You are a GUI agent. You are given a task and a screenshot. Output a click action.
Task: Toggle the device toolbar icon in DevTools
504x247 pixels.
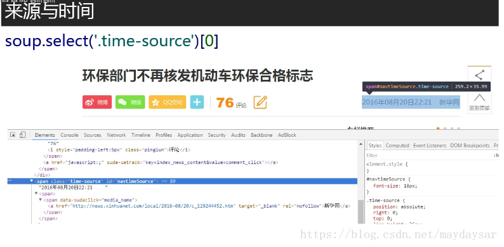coord(22,135)
